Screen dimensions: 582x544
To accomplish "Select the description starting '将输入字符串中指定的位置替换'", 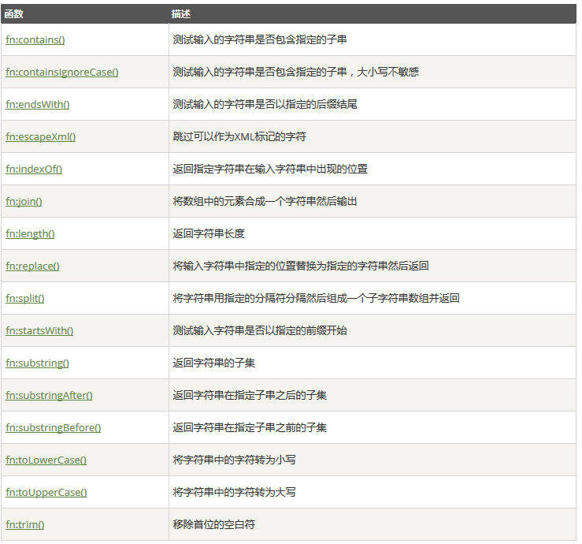I will (301, 266).
